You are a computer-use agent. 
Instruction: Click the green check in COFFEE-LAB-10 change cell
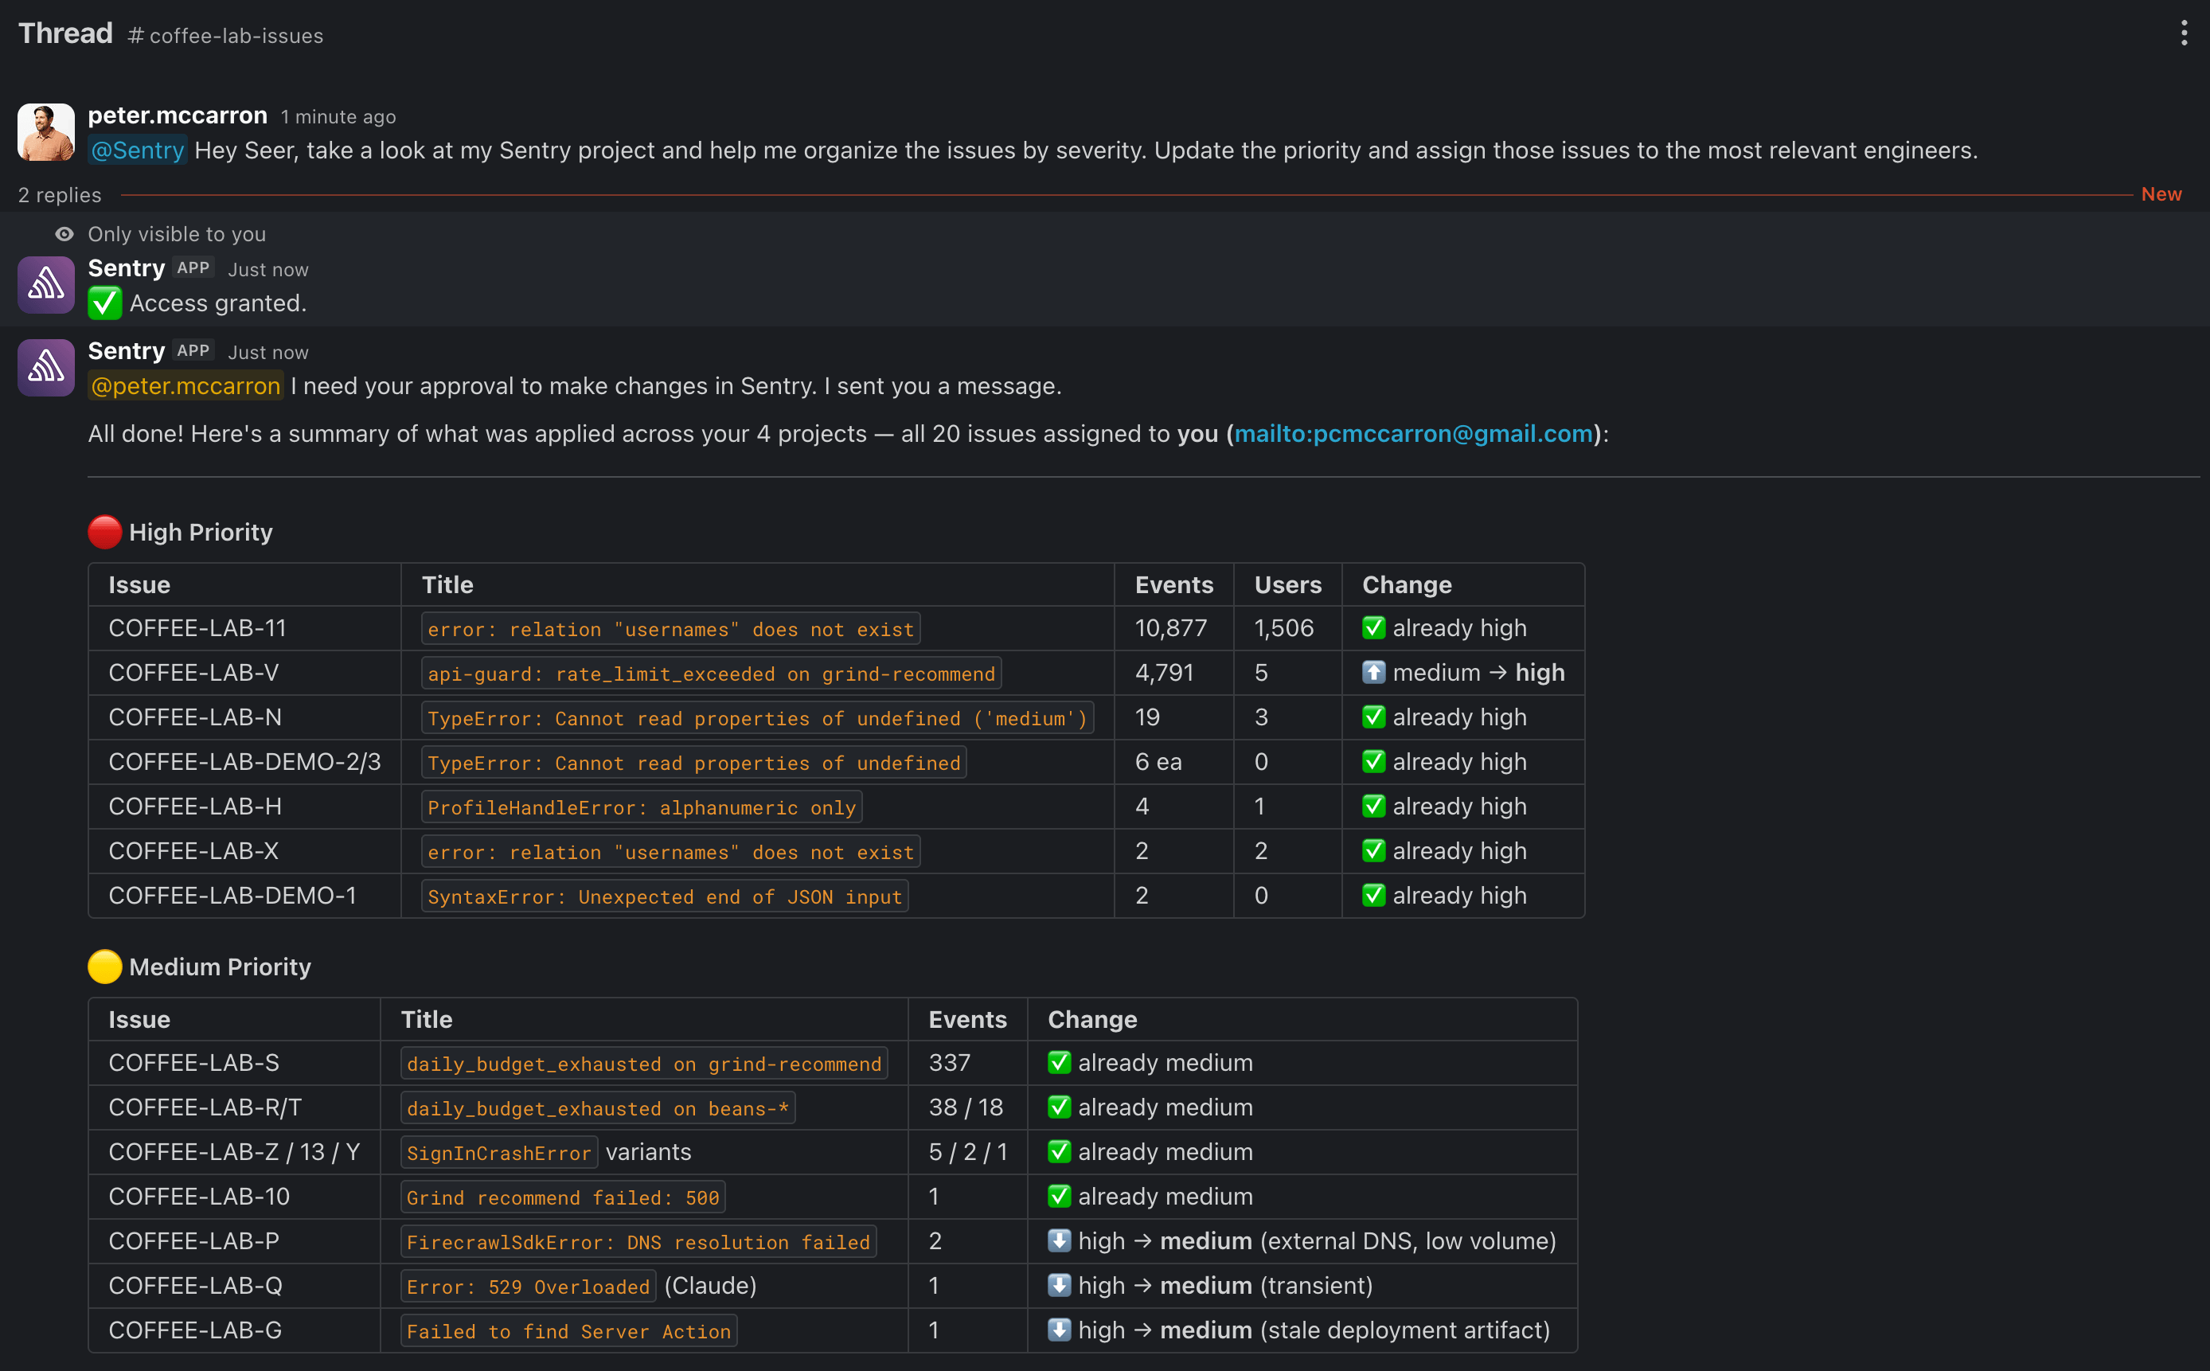[x=1059, y=1196]
